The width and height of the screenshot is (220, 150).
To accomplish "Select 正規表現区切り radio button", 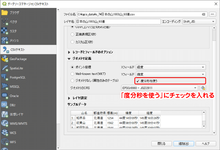I will click(x=72, y=34).
